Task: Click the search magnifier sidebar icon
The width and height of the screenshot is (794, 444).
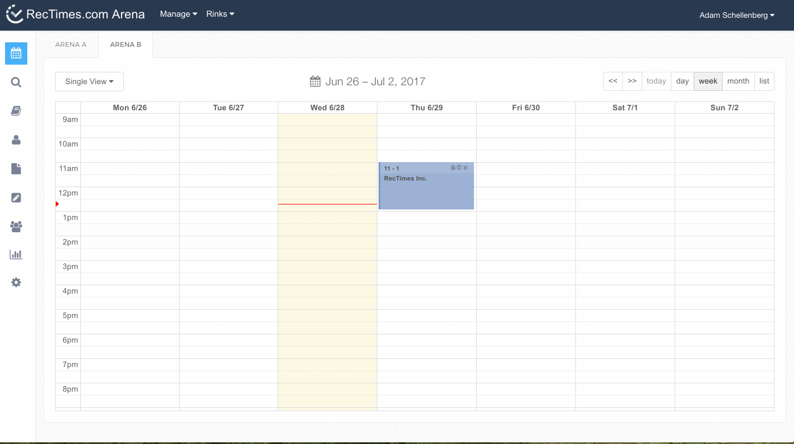Action: (16, 82)
